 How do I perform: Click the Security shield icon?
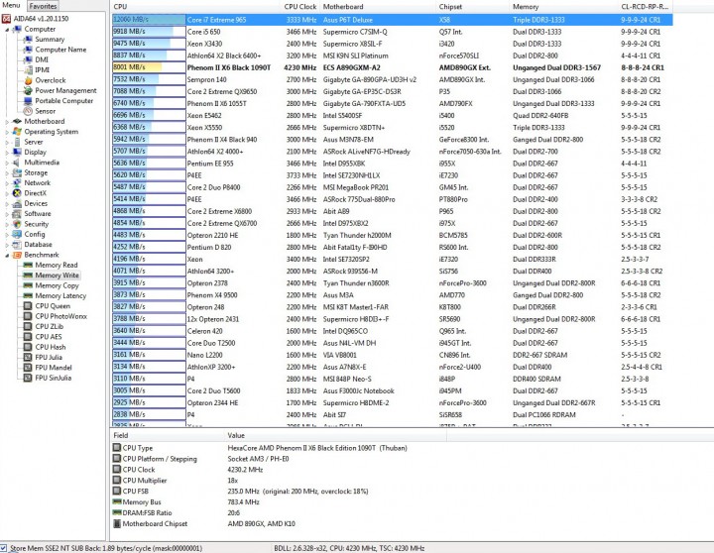click(17, 224)
